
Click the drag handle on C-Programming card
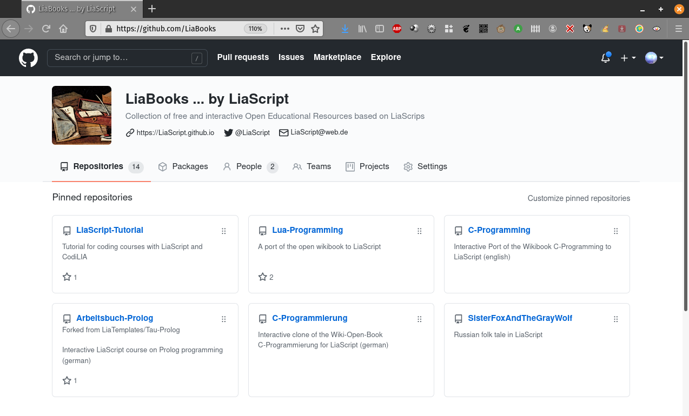[x=615, y=231]
